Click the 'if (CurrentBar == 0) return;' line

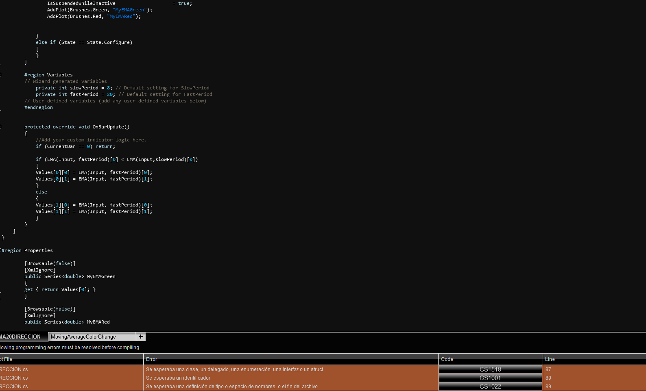click(x=76, y=146)
